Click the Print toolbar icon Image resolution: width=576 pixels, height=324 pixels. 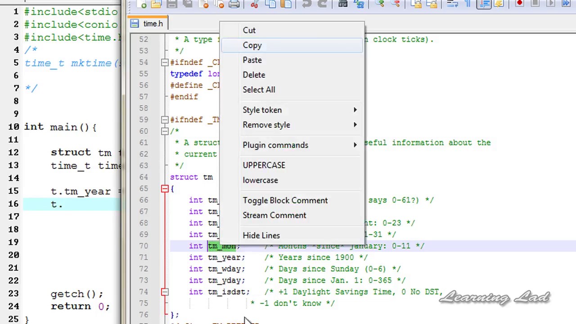234,4
